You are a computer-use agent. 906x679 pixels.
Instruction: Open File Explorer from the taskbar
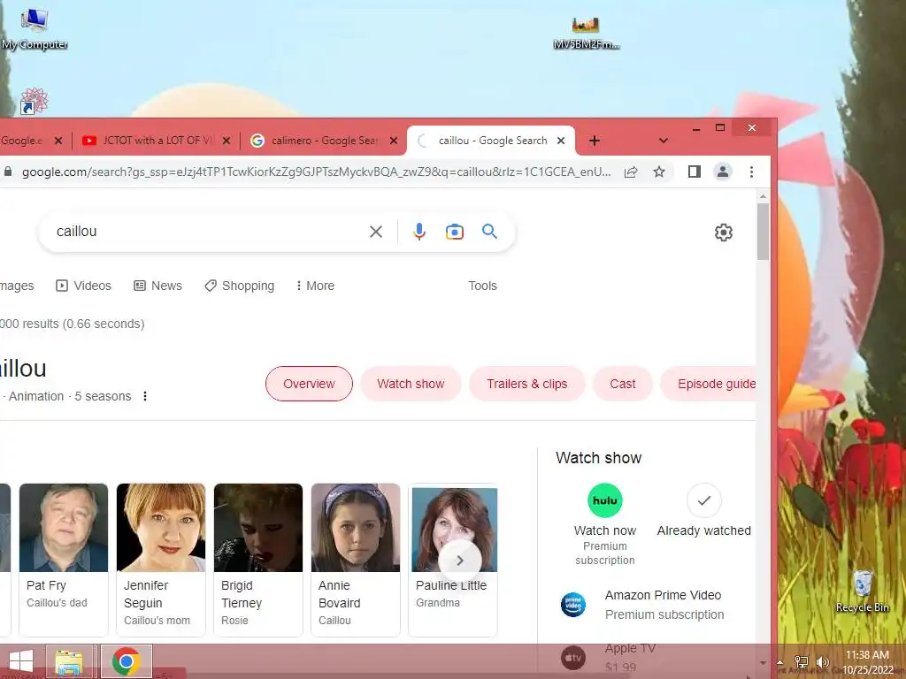pyautogui.click(x=69, y=661)
